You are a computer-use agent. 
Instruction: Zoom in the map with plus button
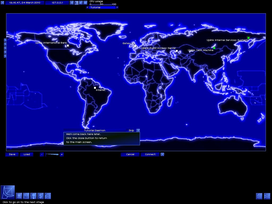click(x=62, y=154)
